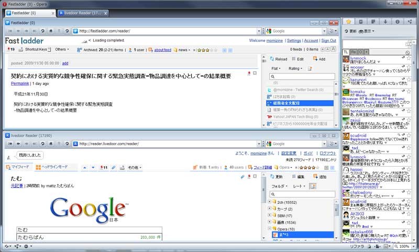This screenshot has height=252, width=419.
Task: Click home button in livedoor Reader window toolbar
Action: (x=51, y=144)
